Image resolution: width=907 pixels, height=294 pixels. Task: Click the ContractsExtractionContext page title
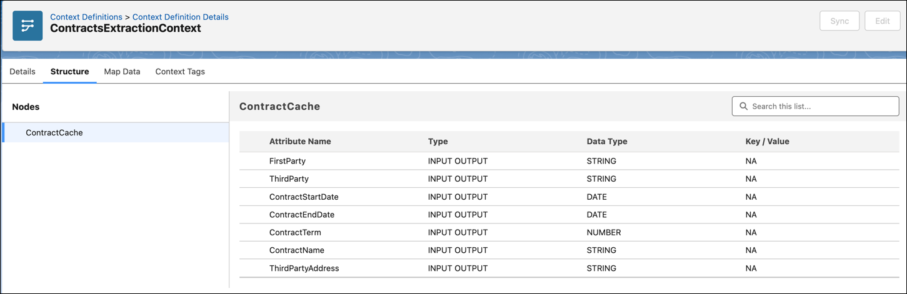tap(126, 29)
